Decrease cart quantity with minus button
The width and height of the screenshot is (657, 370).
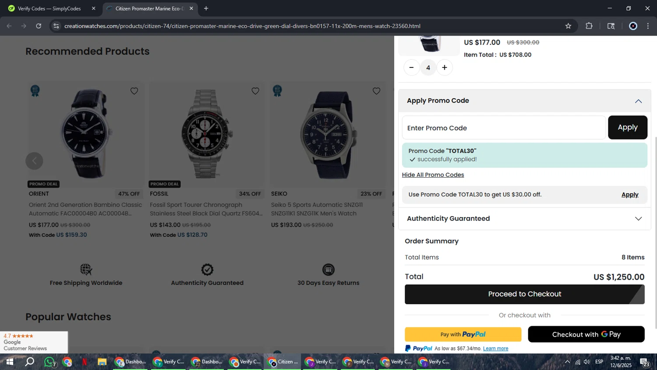pos(411,68)
